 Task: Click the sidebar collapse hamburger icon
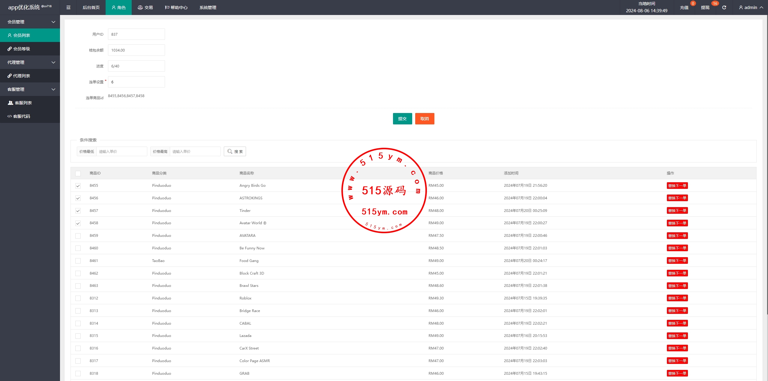[68, 7]
